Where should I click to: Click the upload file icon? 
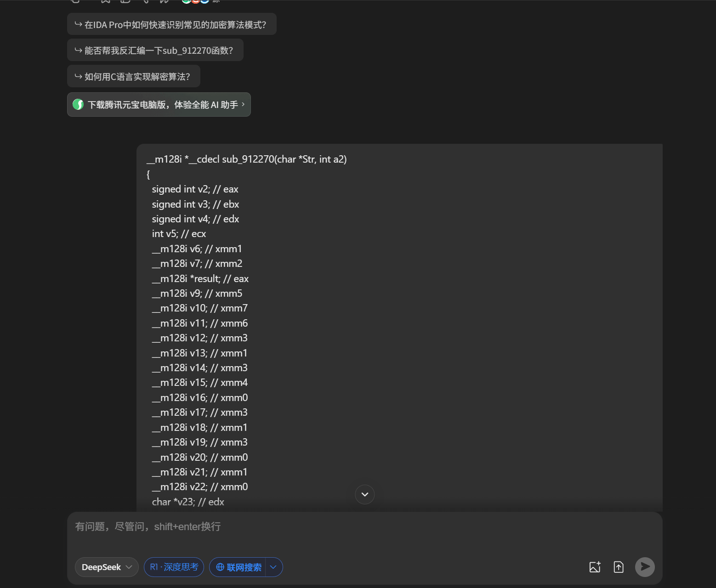(619, 567)
